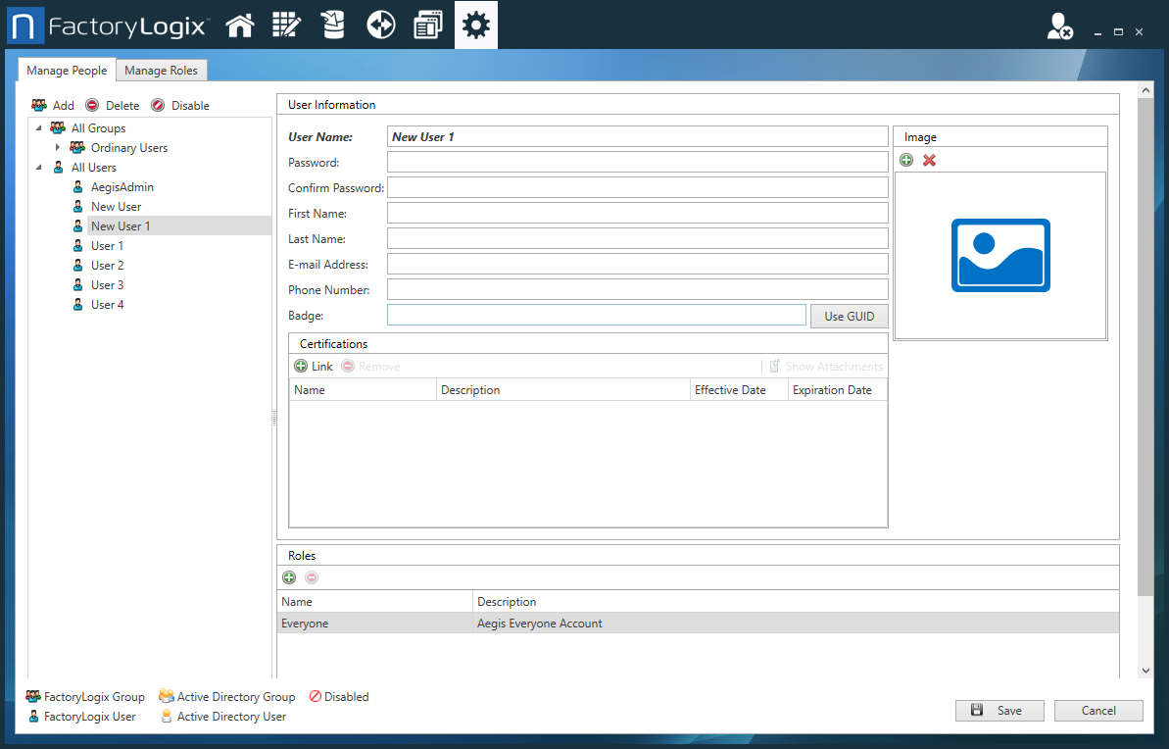The height and width of the screenshot is (749, 1169).
Task: Select the Manage People tab
Action: pos(66,70)
